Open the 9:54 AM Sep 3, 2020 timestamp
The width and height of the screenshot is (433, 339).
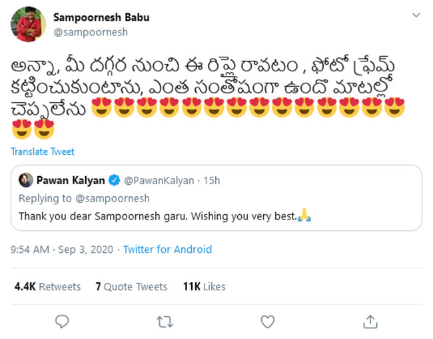[63, 250]
